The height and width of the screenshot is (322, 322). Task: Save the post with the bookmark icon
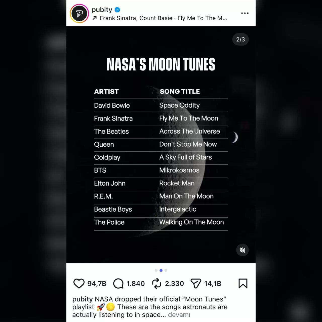[x=243, y=284]
